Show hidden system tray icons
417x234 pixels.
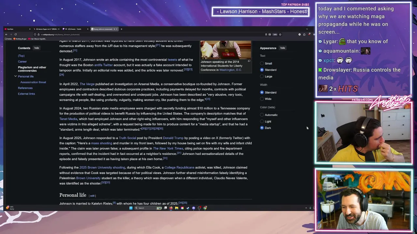tap(306, 208)
